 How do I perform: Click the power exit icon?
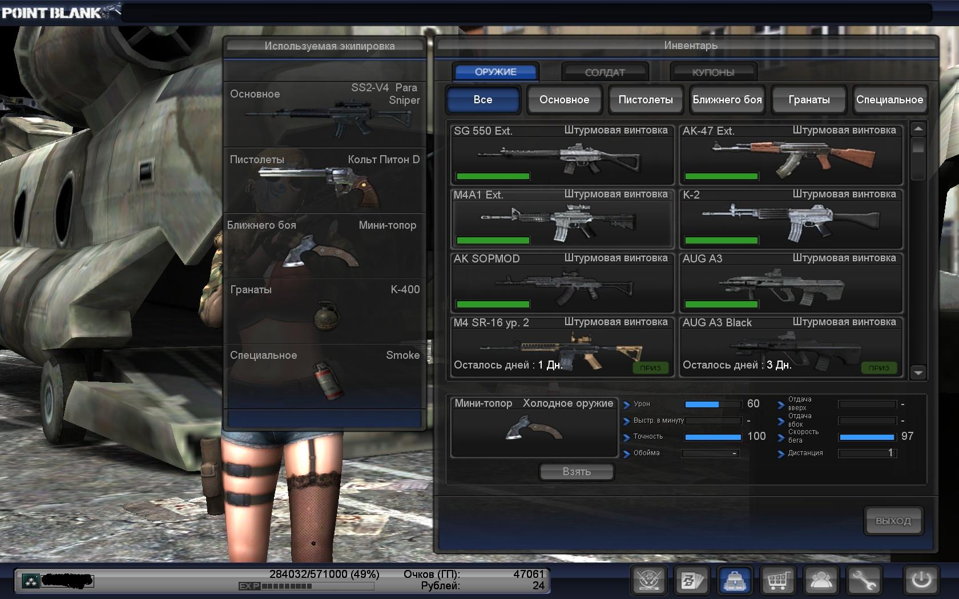pos(921,581)
